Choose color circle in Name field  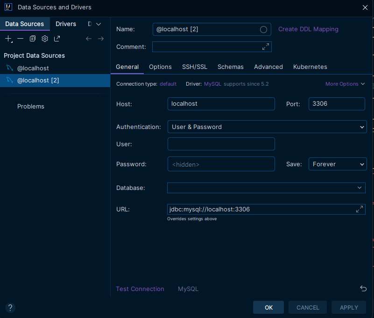click(263, 29)
